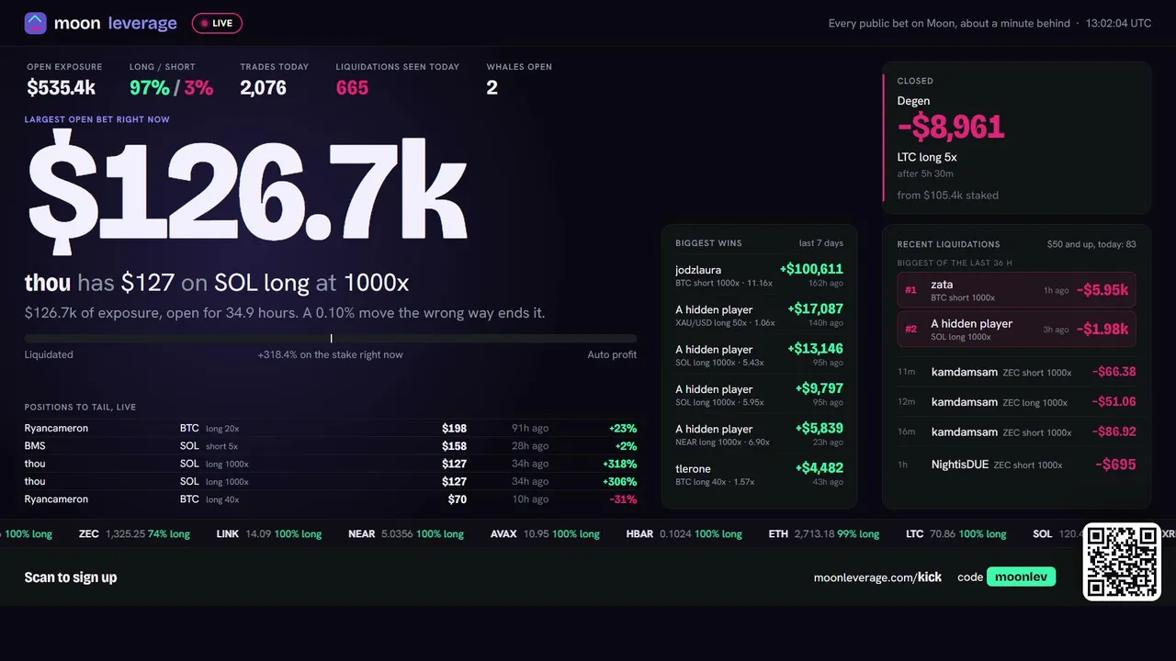Select Ryancameron BTC long 40x row

coord(331,499)
